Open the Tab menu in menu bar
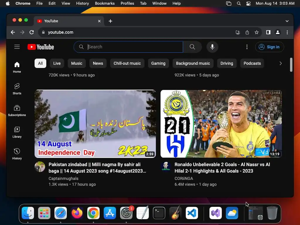Image resolution: width=300 pixels, height=225 pixels. (x=143, y=4)
